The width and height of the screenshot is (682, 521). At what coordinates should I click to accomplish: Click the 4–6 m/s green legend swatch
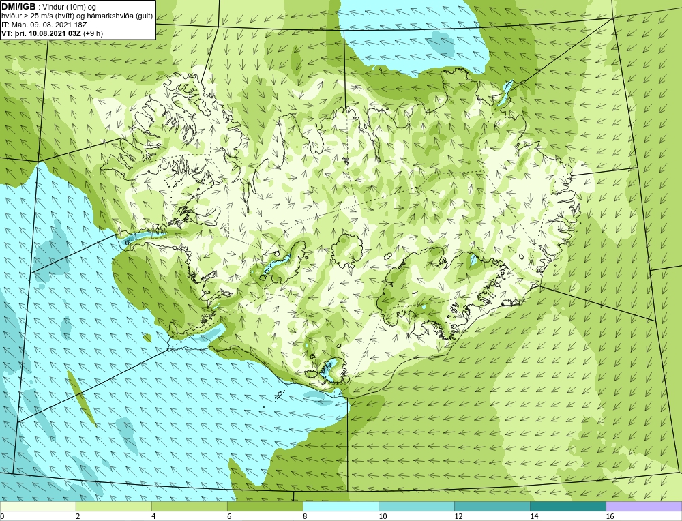point(190,507)
